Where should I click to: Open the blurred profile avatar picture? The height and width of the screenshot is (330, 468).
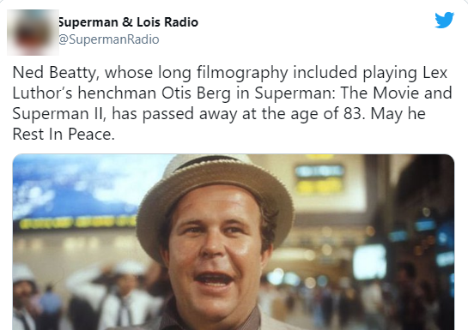coord(33,33)
